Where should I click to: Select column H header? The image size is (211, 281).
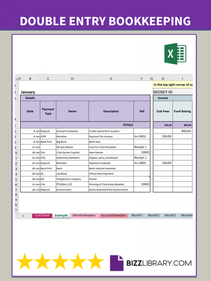coord(163,79)
